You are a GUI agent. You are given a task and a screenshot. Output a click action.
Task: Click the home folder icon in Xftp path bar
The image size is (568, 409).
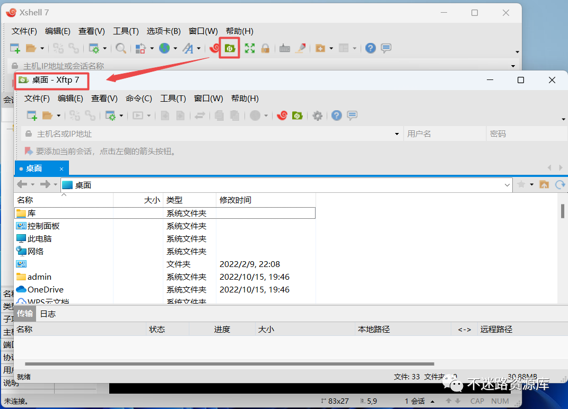[544, 184]
